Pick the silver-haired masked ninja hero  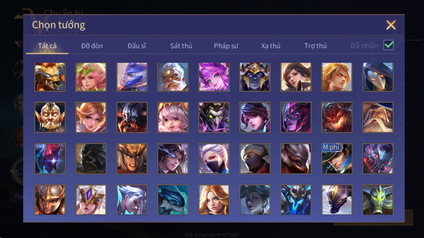pos(214,159)
